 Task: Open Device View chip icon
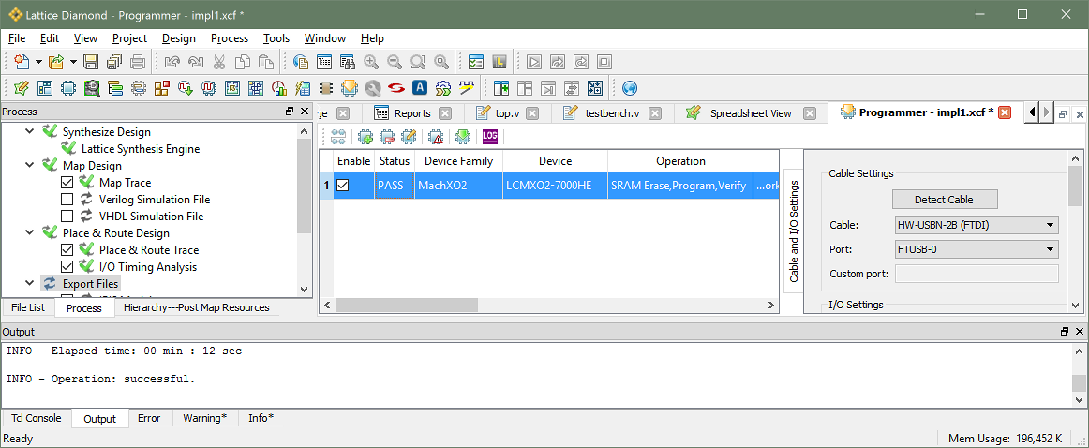click(x=68, y=88)
